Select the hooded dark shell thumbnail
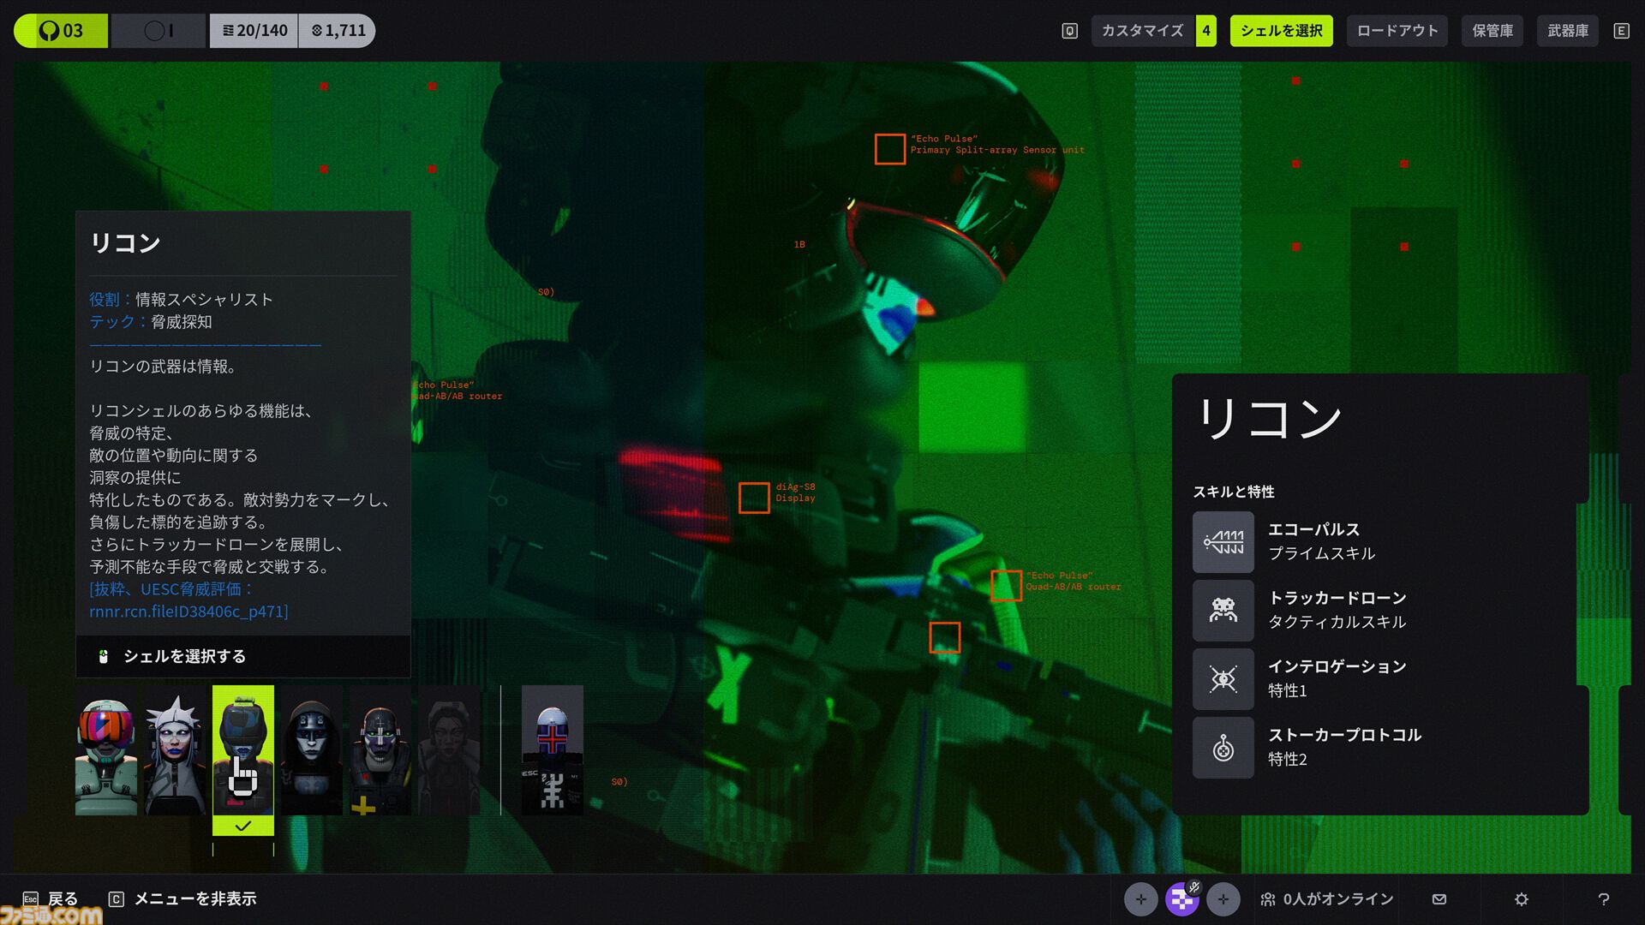This screenshot has height=925, width=1645. tap(312, 750)
